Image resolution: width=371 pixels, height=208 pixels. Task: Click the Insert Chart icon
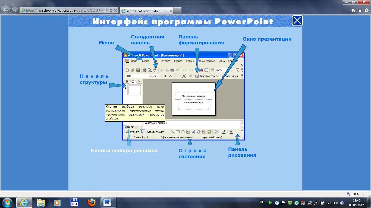201,70
